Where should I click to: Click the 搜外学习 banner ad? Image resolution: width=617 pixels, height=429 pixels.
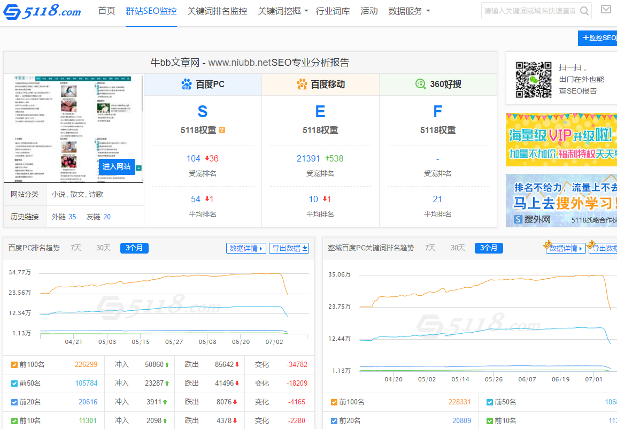pos(561,201)
